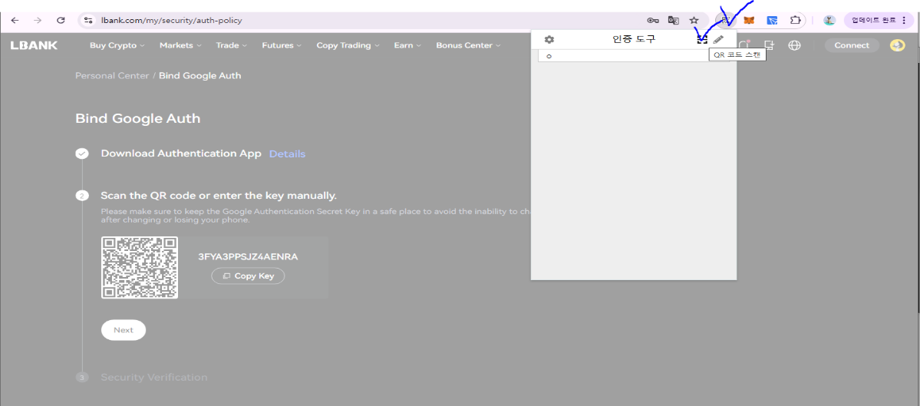
Task: Click the QR code scan icon in the authenticator popup
Action: pos(702,39)
